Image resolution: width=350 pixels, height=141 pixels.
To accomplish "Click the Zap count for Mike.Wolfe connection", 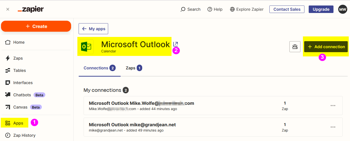I will (x=285, y=106).
